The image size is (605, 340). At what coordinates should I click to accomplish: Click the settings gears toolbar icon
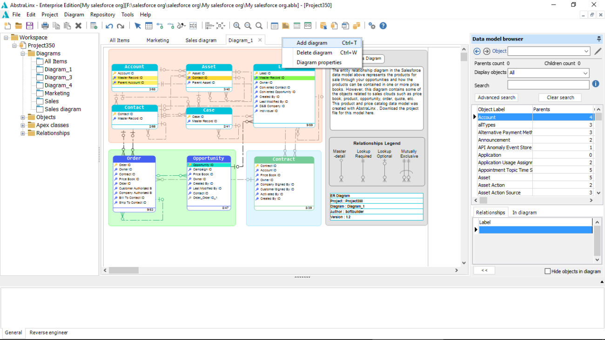(x=372, y=26)
